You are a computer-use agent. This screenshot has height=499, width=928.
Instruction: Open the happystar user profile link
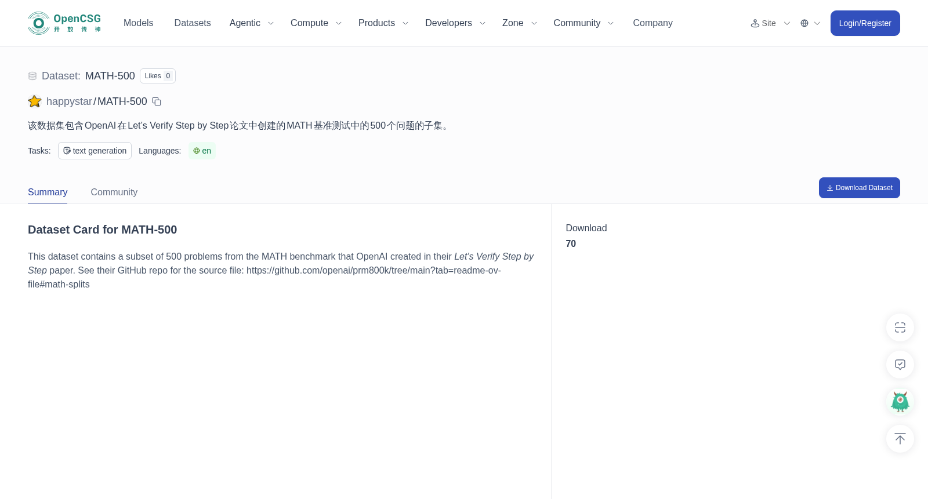(x=69, y=101)
